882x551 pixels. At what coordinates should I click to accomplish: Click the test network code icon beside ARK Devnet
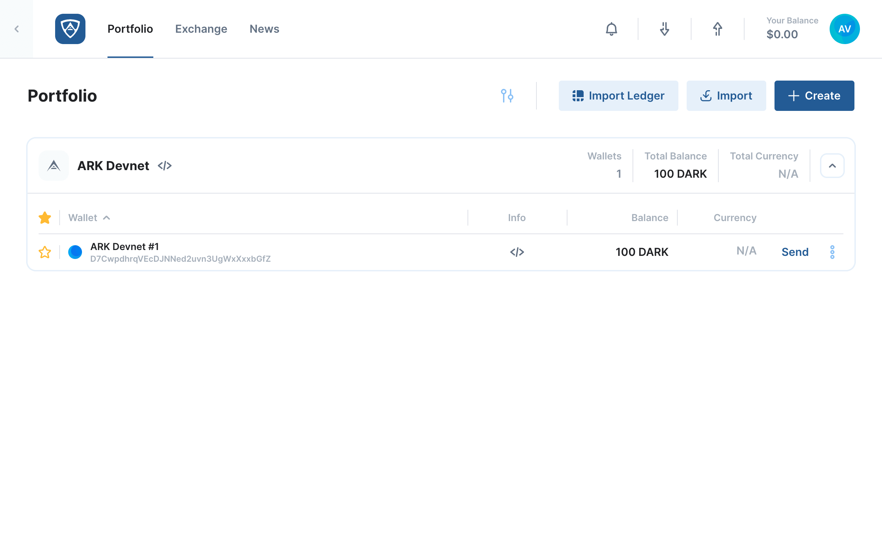164,166
